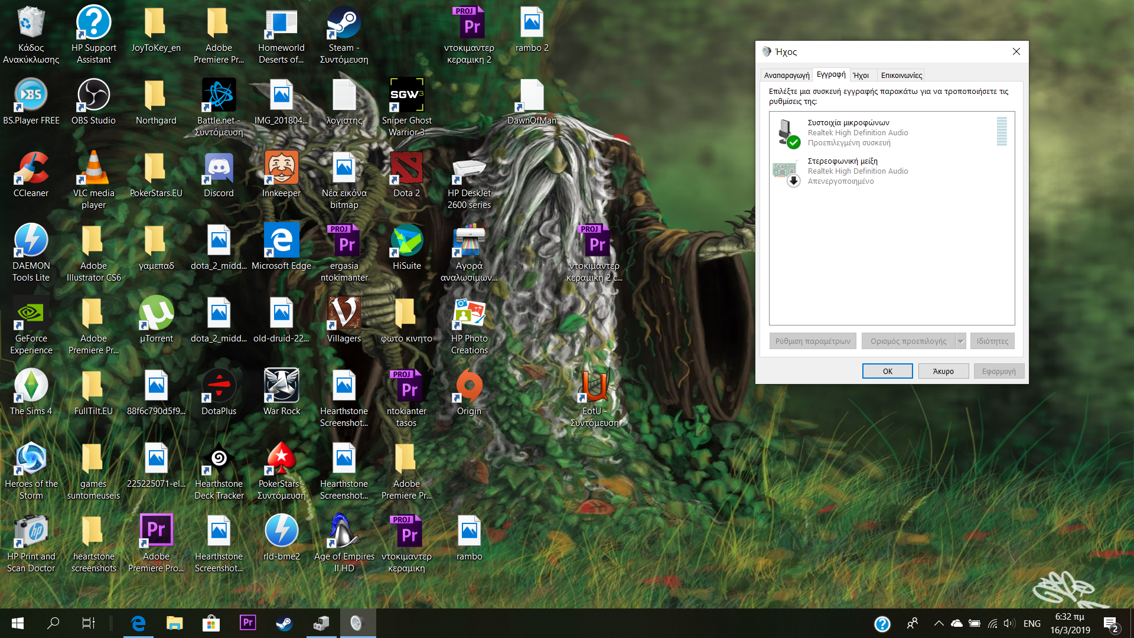Viewport: 1134px width, 638px height.
Task: Select the Age of Empires II HD icon
Action: coord(344,544)
